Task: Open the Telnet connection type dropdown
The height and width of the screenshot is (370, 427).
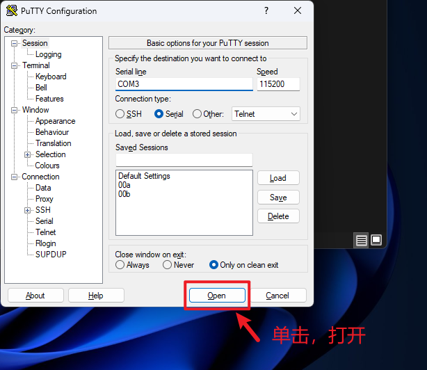Action: click(266, 114)
